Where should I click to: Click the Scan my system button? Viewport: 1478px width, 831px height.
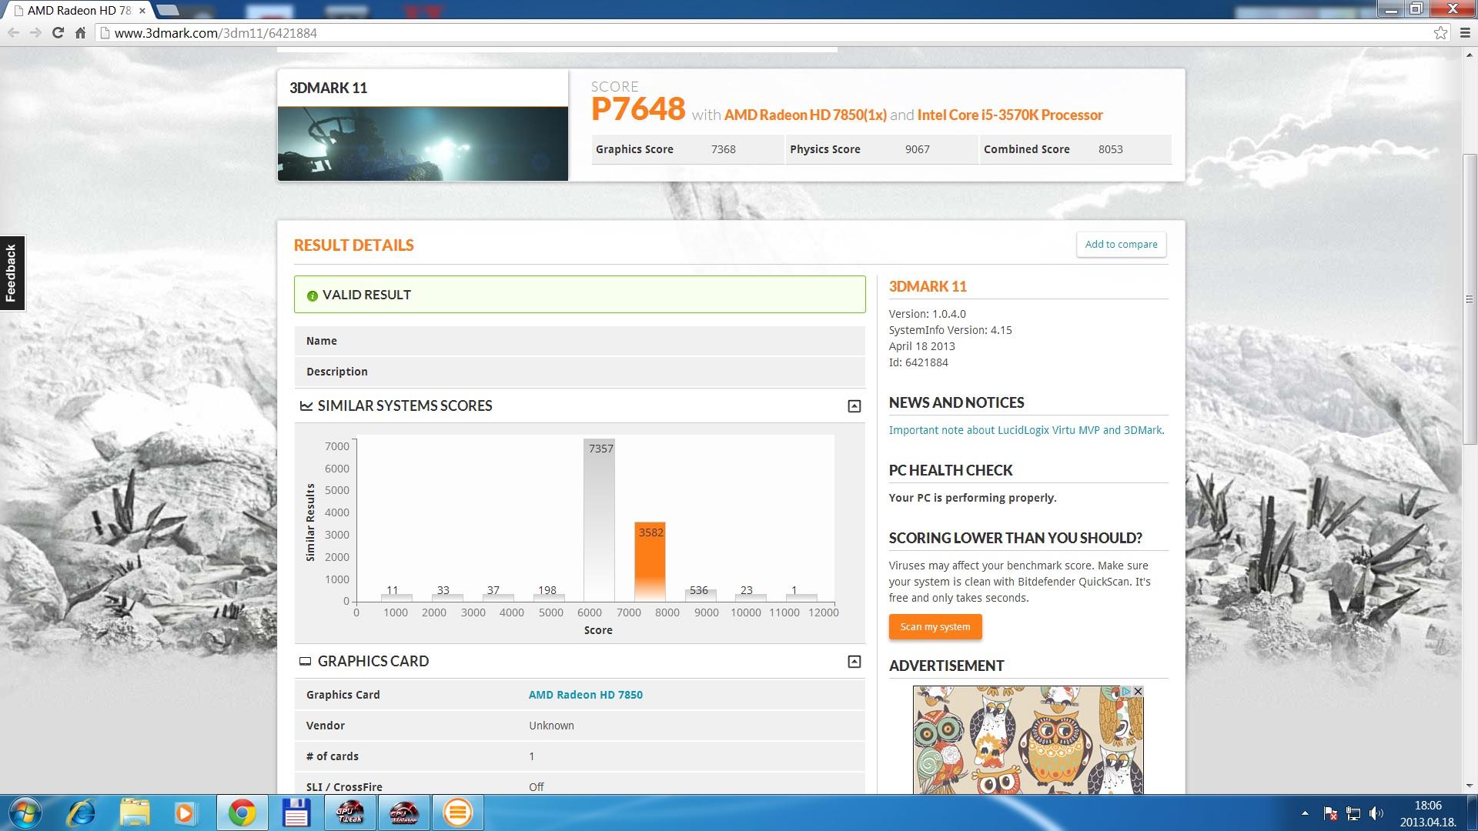pyautogui.click(x=935, y=626)
